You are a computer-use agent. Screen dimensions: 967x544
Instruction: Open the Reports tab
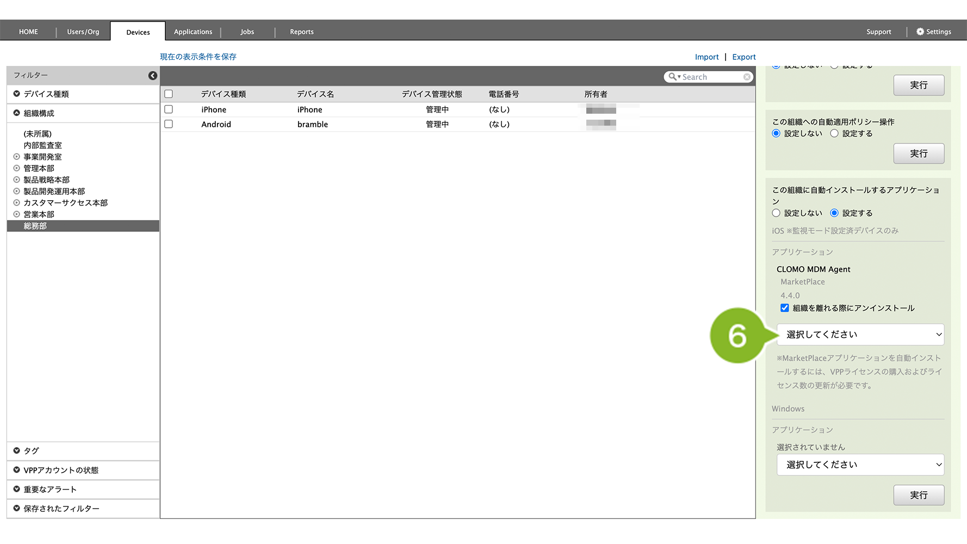coord(301,32)
